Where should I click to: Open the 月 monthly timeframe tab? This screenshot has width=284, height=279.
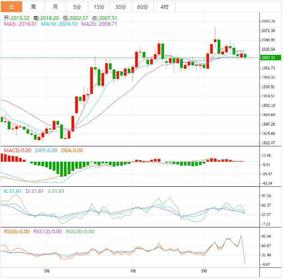[55, 7]
